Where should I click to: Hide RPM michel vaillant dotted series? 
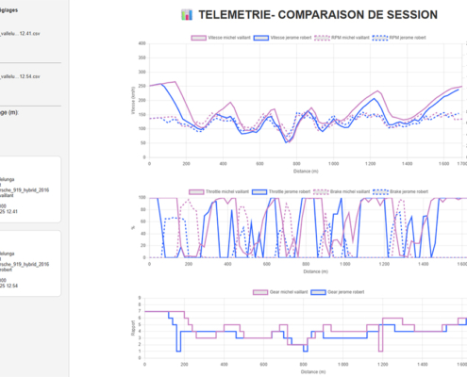tap(342, 38)
